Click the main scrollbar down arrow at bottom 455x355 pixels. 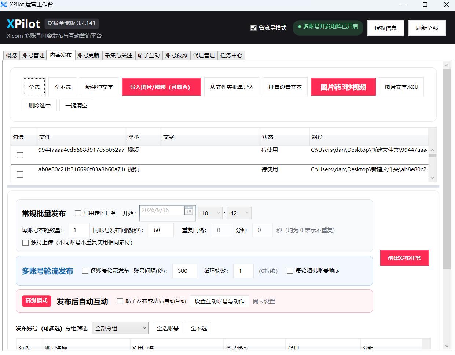coord(447,346)
